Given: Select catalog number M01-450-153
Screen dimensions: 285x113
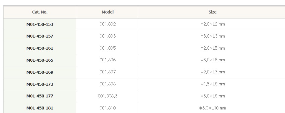Looking at the screenshot, I should 40,24.
